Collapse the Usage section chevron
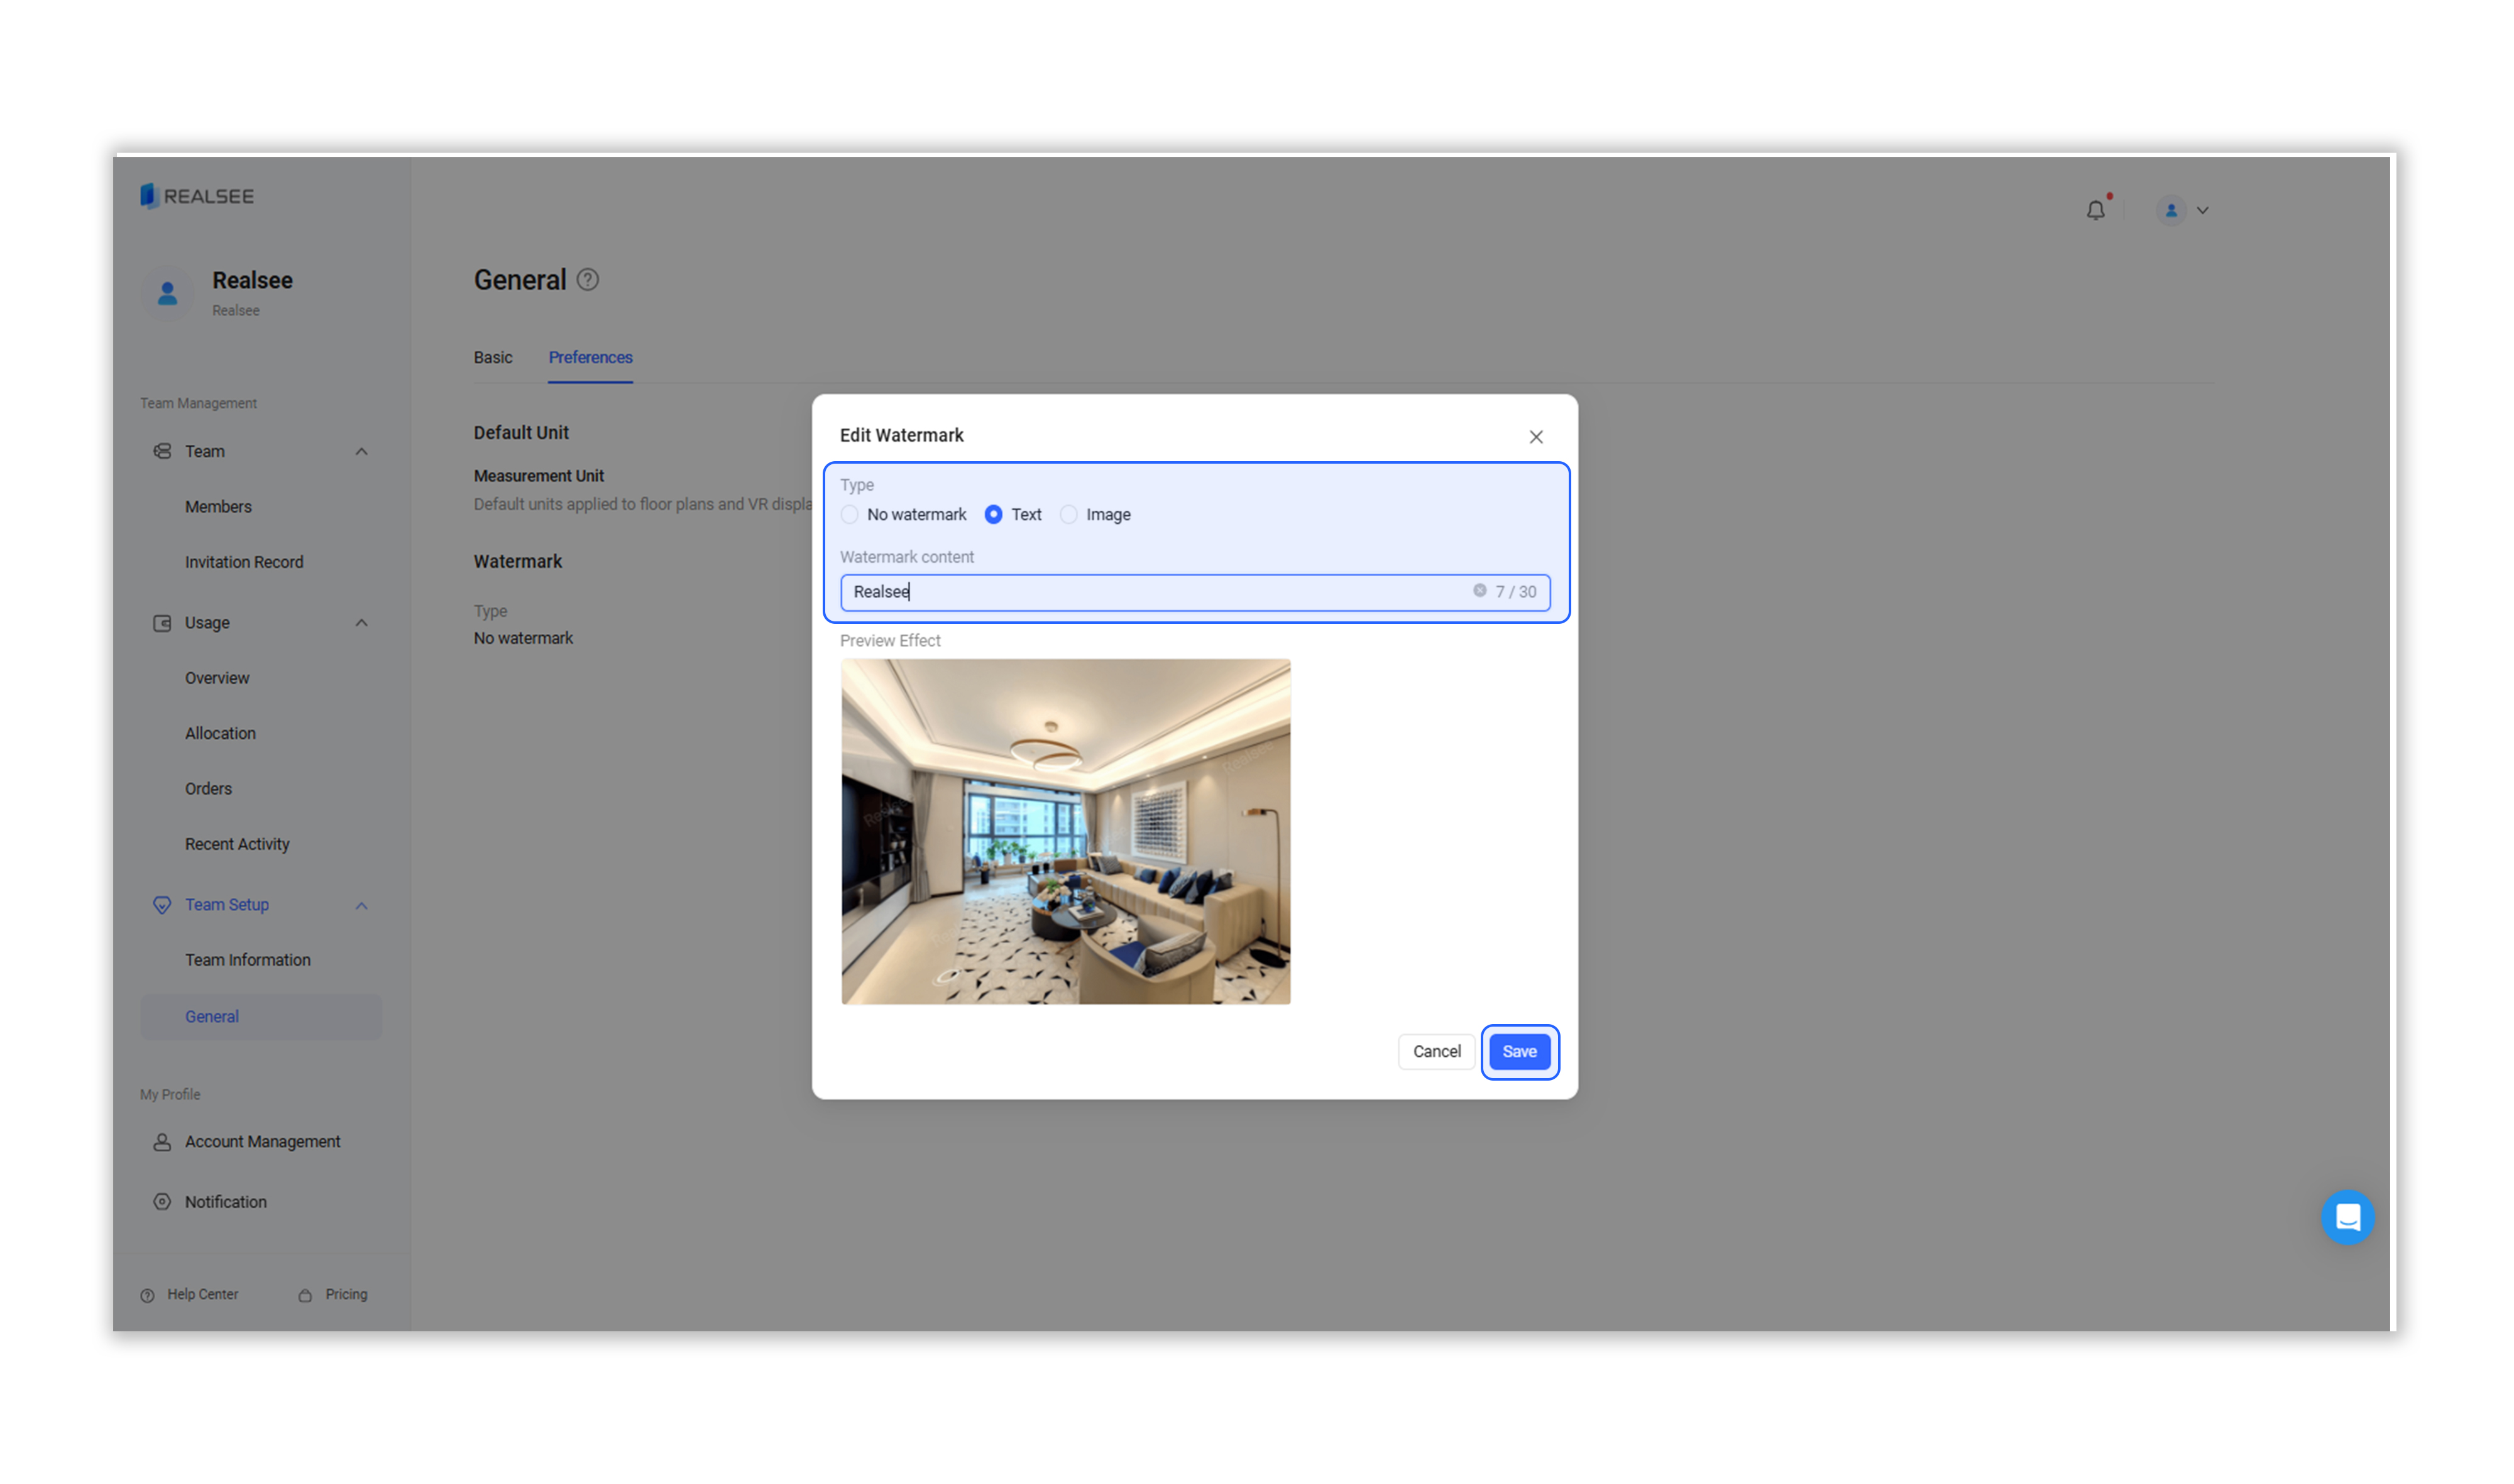 pos(361,623)
